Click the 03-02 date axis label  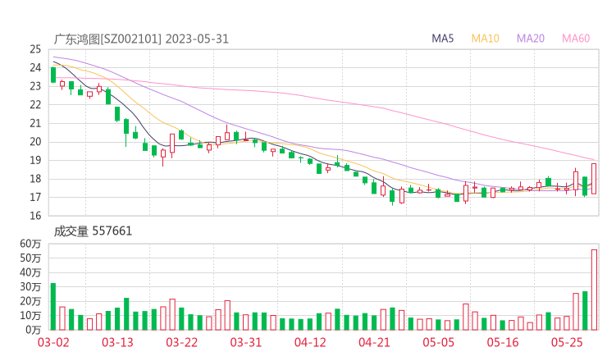point(53,342)
